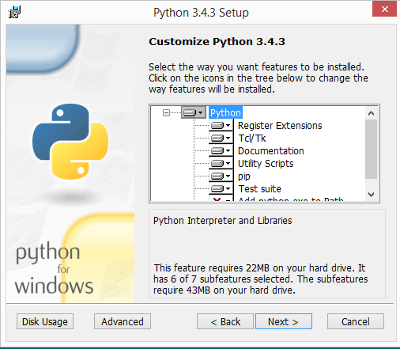Proceed with the Next button
400x349 pixels.
(x=284, y=321)
